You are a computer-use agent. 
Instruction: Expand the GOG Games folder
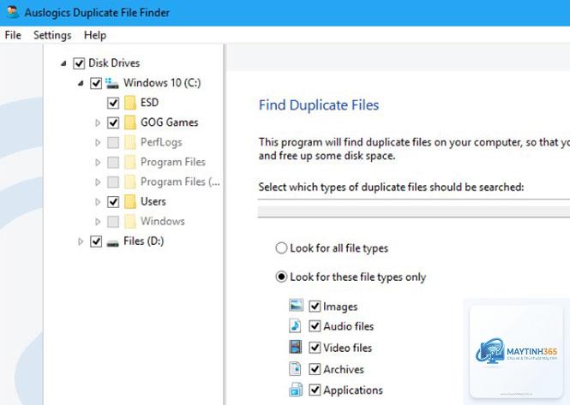coord(98,122)
